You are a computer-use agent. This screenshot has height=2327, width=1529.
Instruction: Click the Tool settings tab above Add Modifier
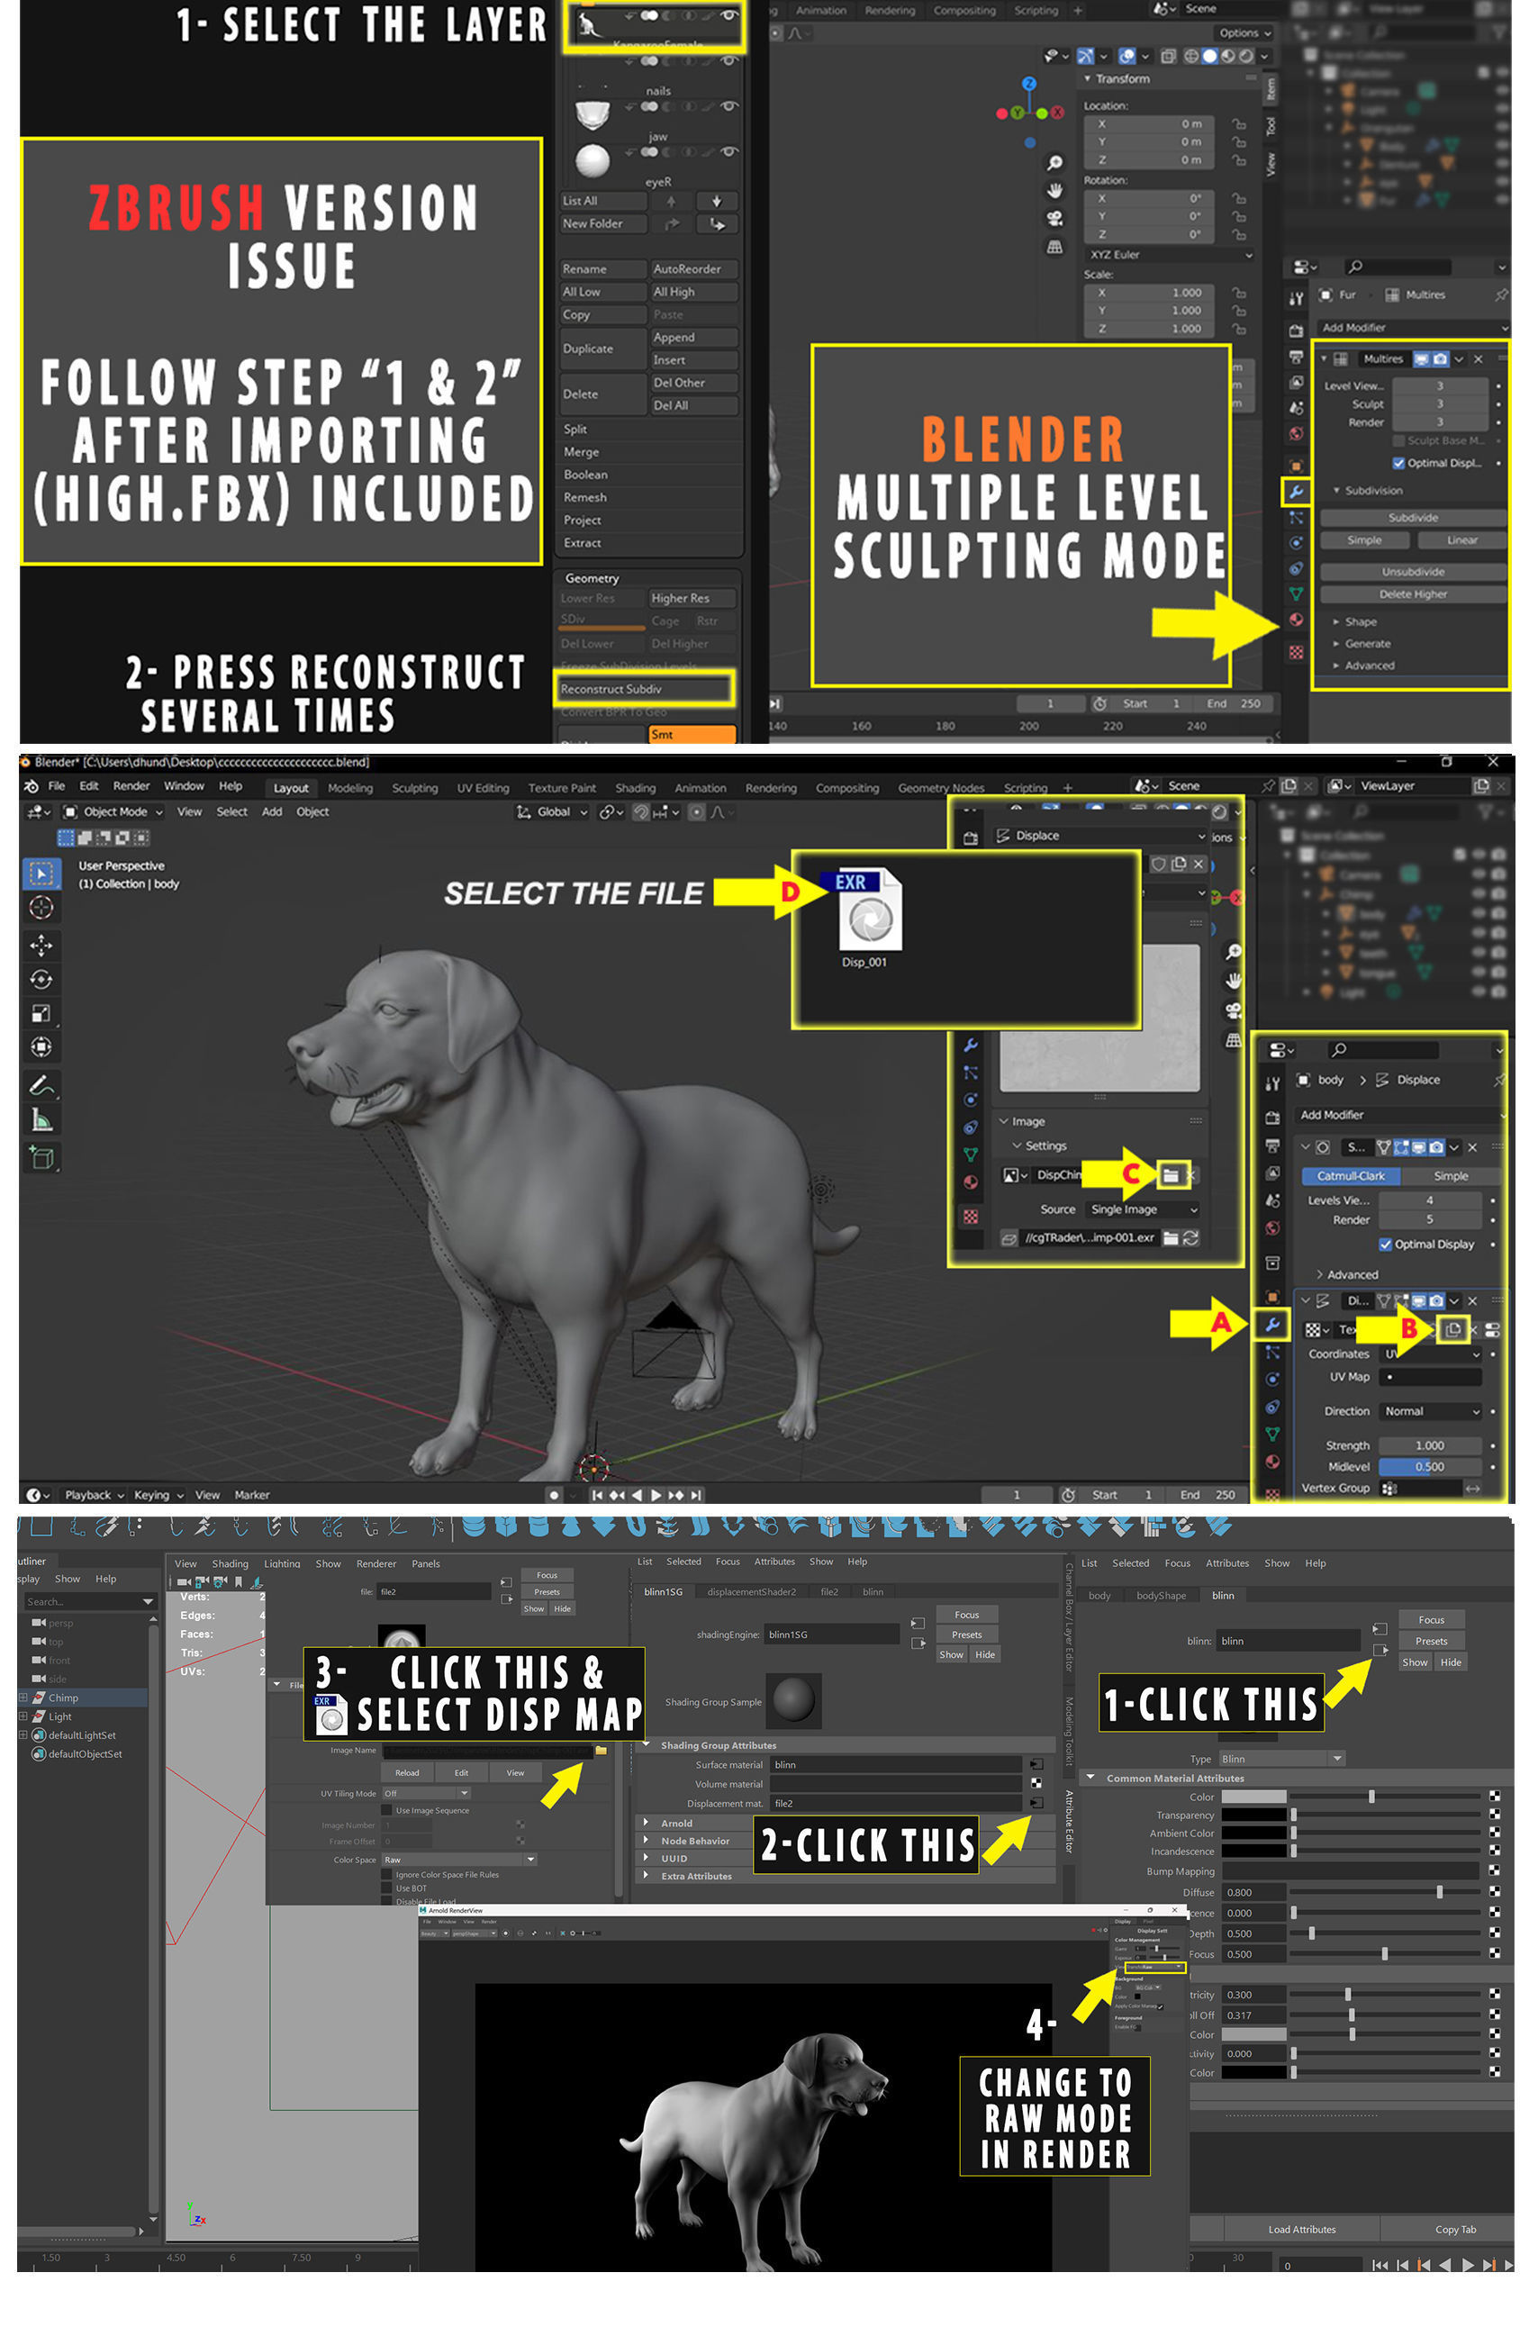1271,1083
